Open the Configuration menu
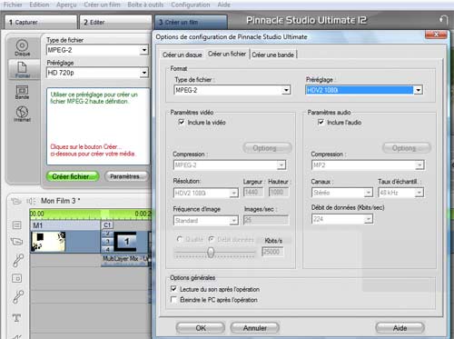454x339 pixels. click(x=191, y=5)
